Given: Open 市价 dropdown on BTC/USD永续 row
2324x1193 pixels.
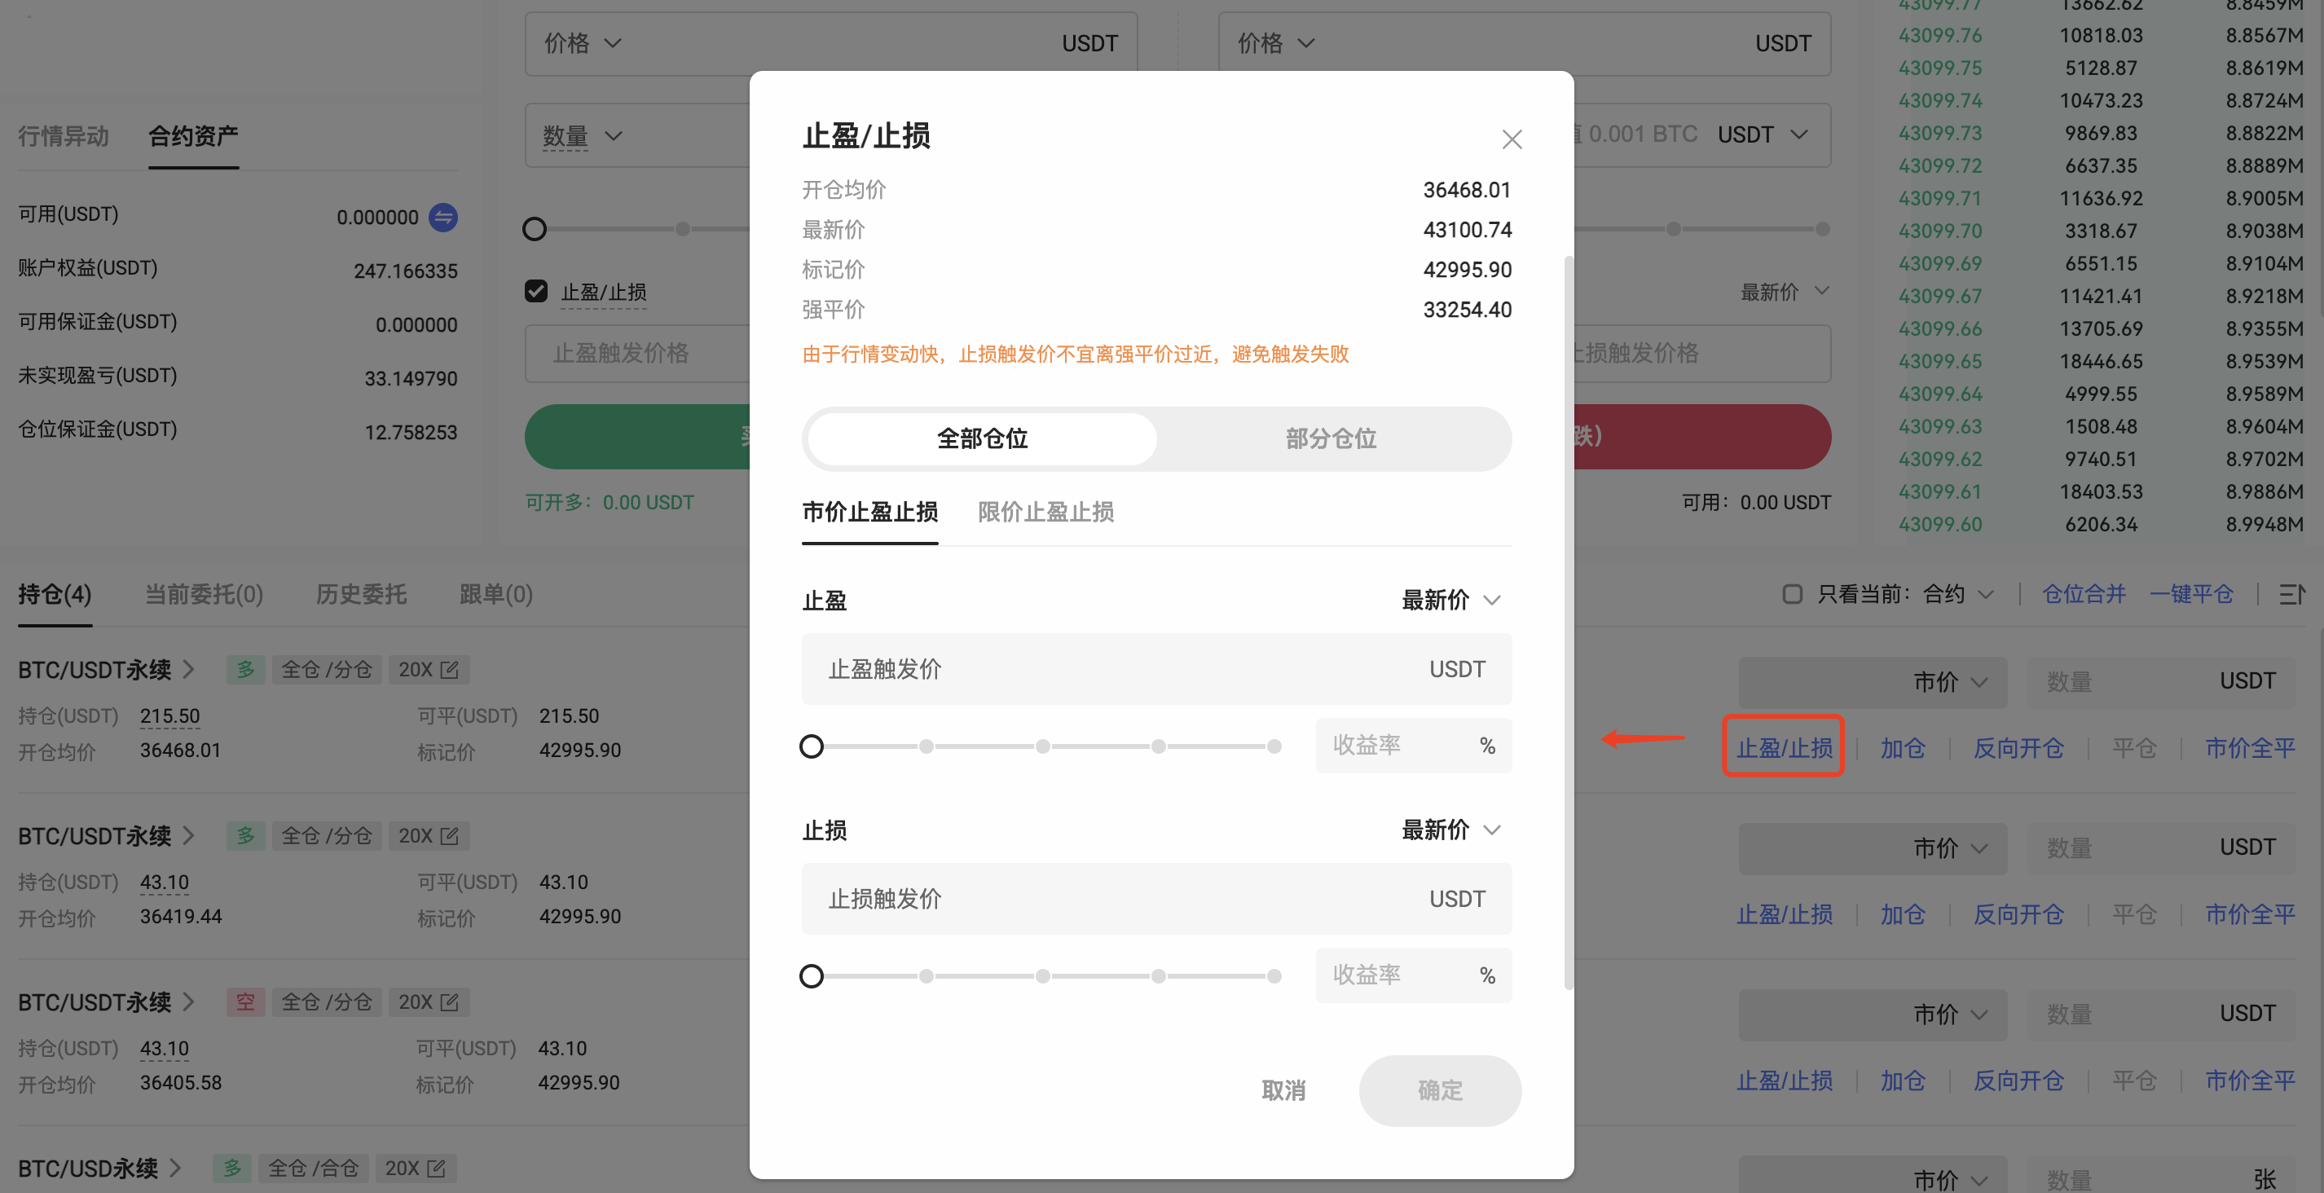Looking at the screenshot, I should tap(1950, 1178).
